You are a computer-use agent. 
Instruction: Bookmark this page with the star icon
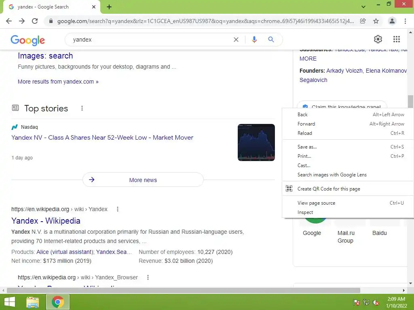tap(376, 21)
